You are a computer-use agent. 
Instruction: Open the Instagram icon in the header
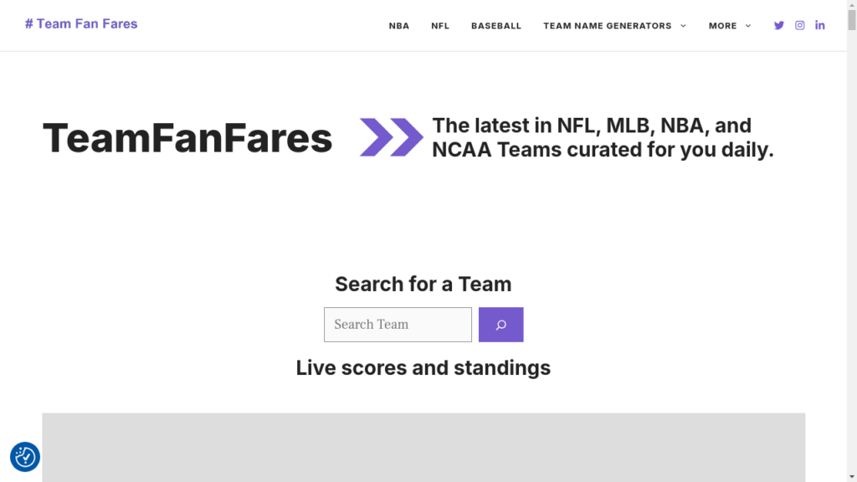(x=799, y=25)
